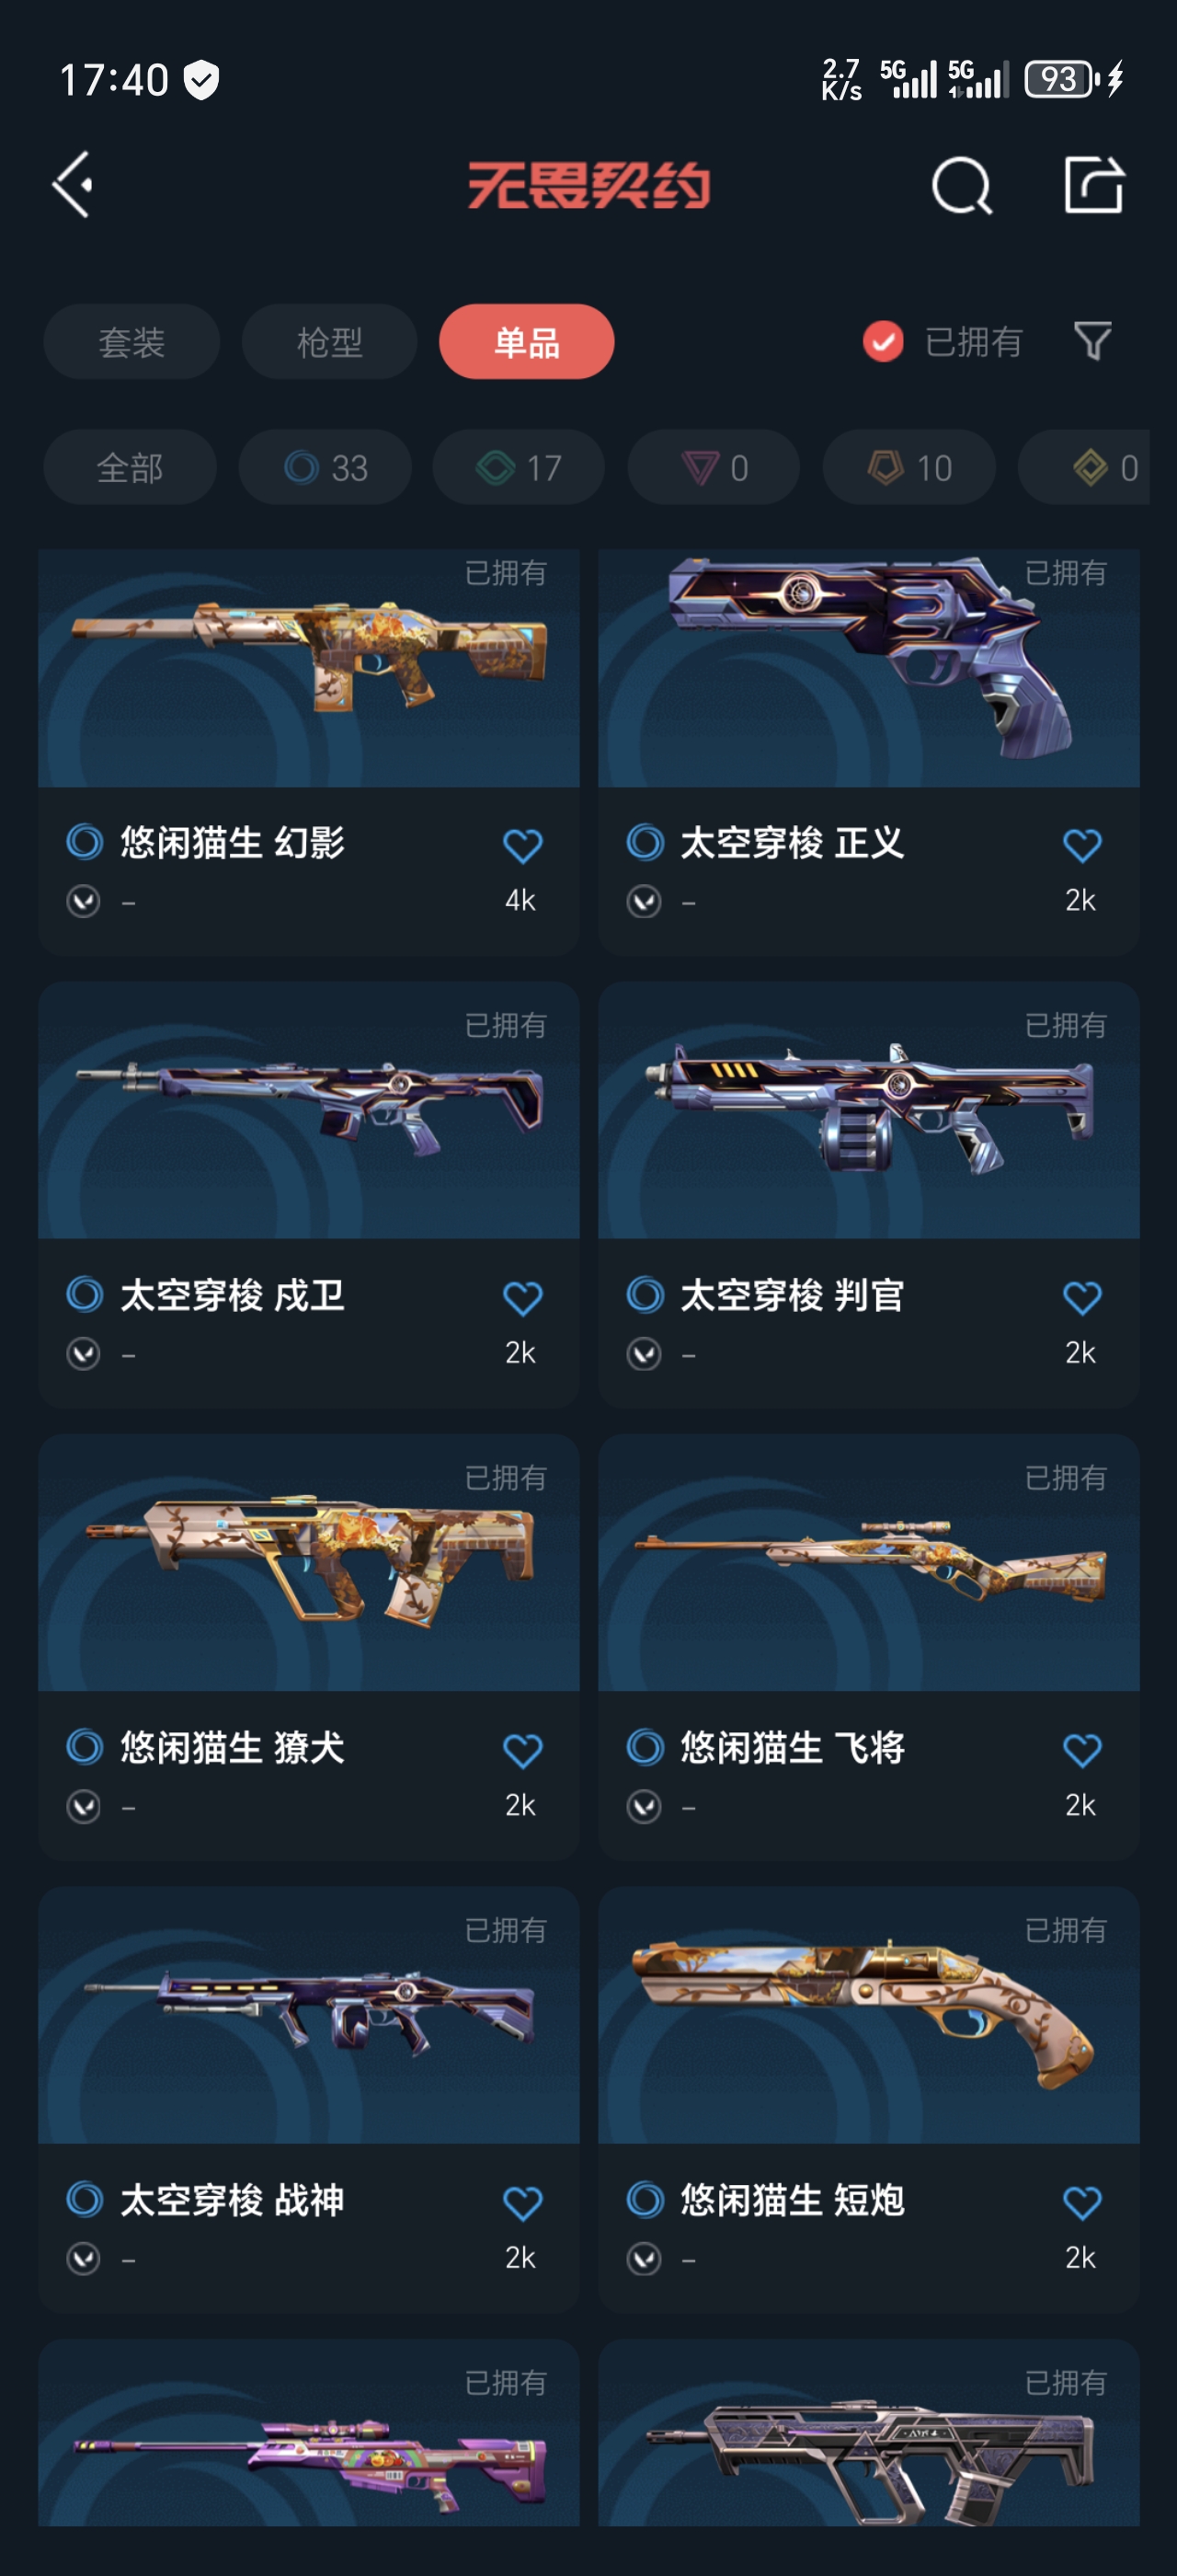Viewport: 1177px width, 2576px height.
Task: Favorite 悠闲猫生 獠犬 heart icon
Action: [521, 1750]
